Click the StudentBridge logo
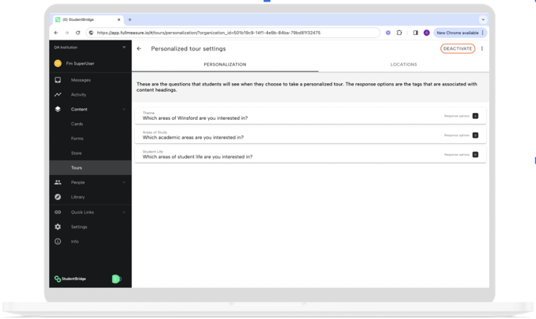Image resolution: width=536 pixels, height=319 pixels. tap(70, 279)
